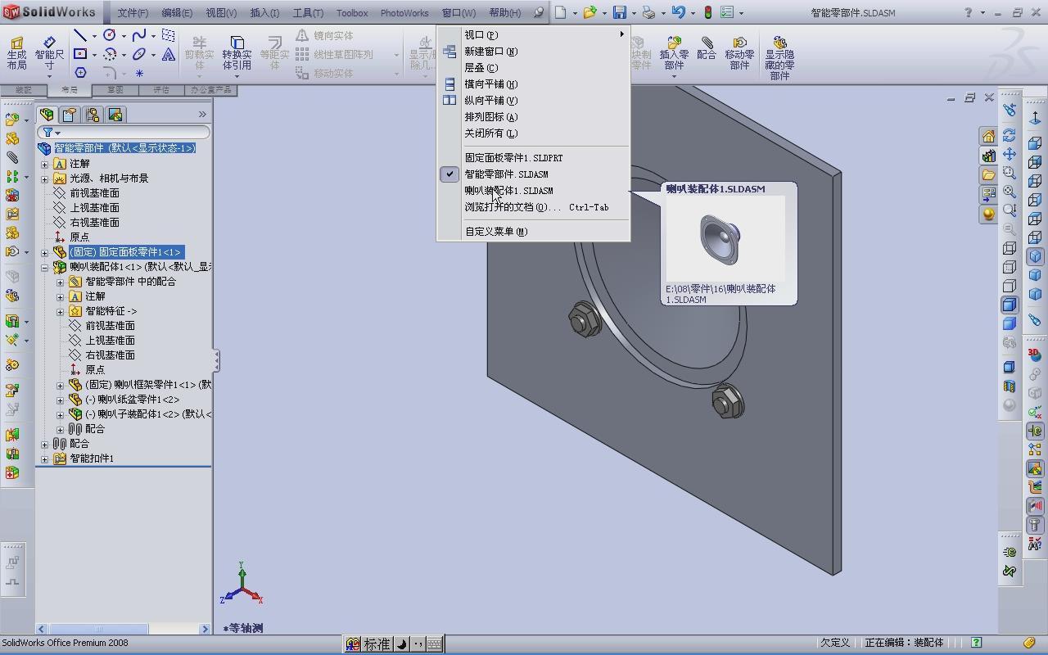Viewport: 1048px width, 655px height.
Task: Click the Undo arrow icon
Action: (678, 12)
